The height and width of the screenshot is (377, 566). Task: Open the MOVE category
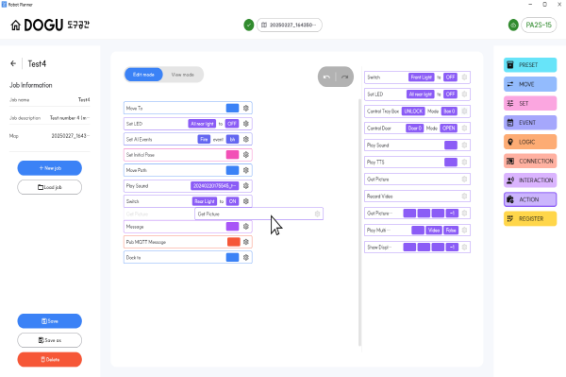pos(530,84)
